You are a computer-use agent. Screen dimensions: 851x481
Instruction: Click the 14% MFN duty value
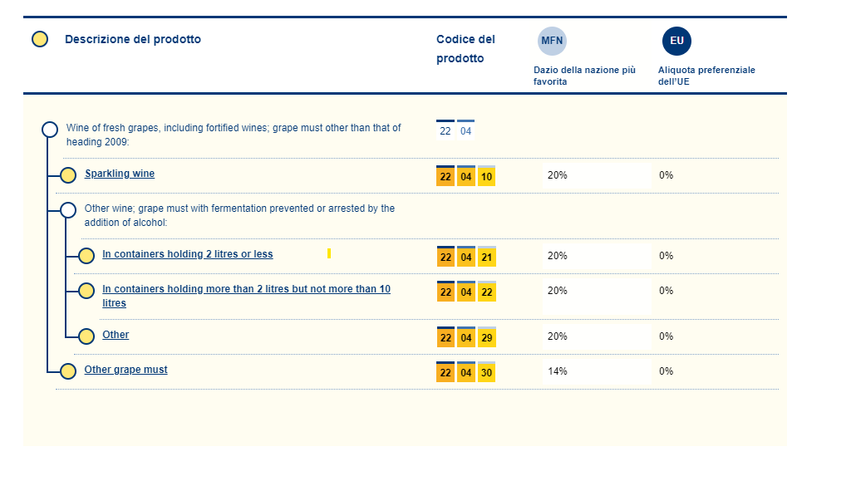[x=557, y=371]
